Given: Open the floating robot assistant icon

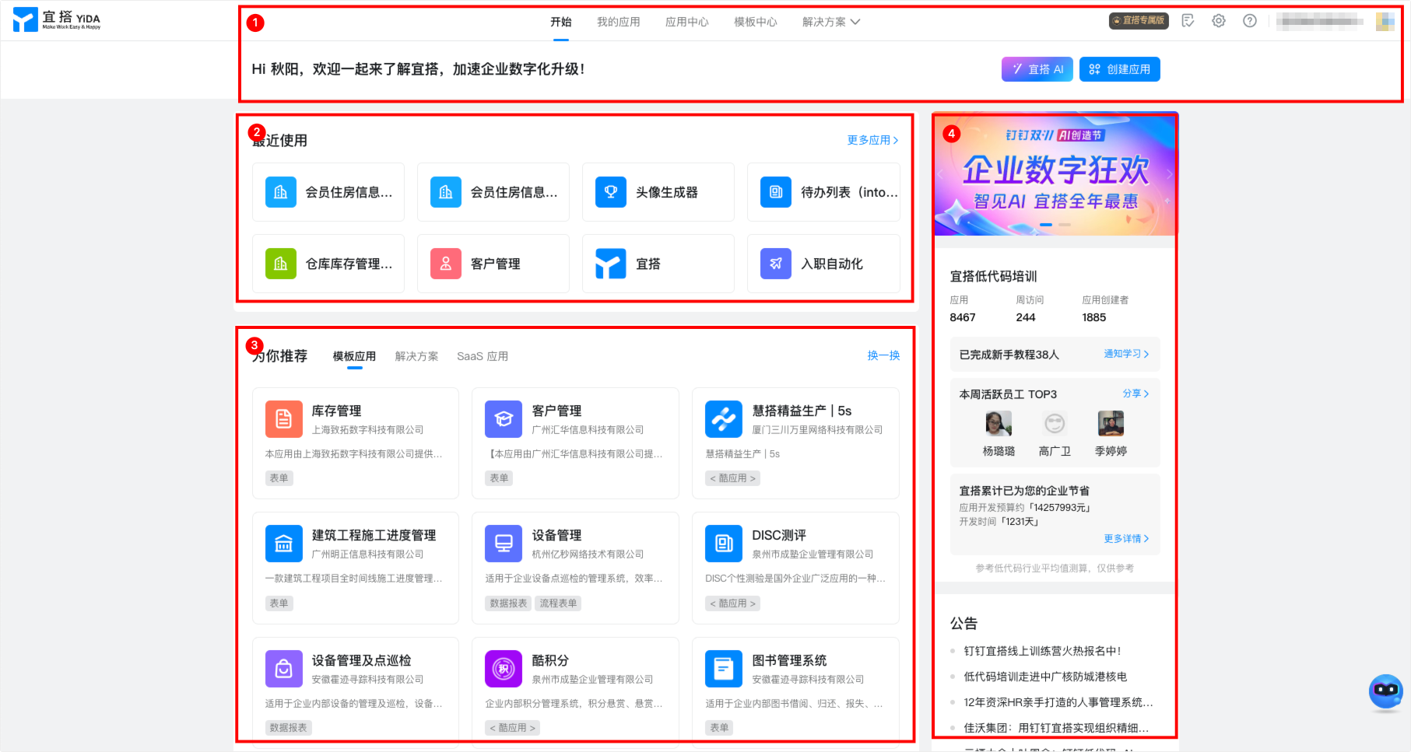Looking at the screenshot, I should 1386,691.
